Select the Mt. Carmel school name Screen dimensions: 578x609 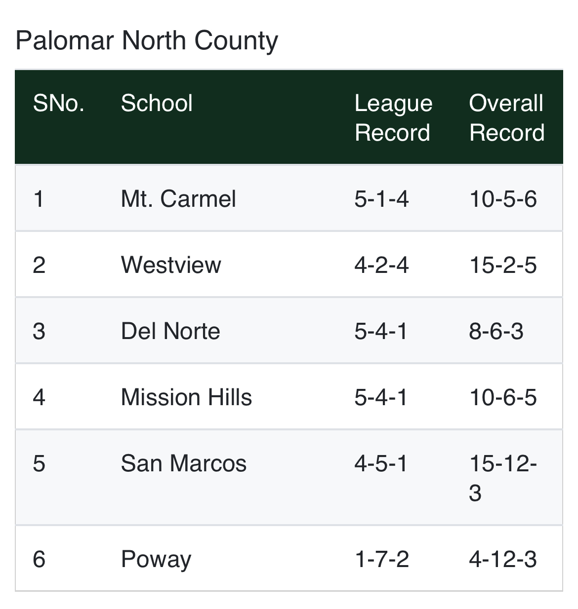coord(178,199)
